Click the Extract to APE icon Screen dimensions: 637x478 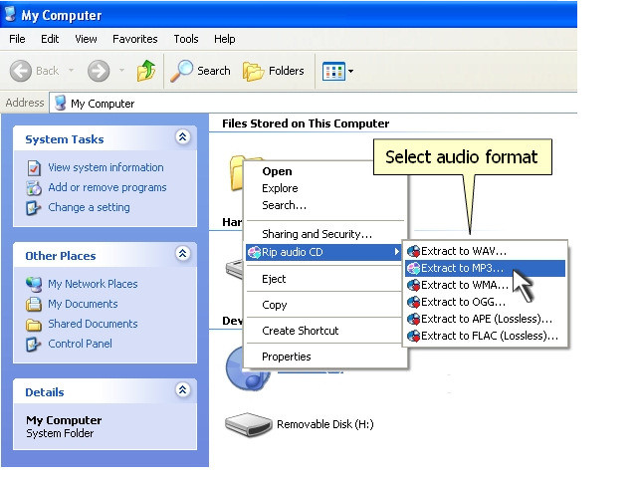click(414, 319)
